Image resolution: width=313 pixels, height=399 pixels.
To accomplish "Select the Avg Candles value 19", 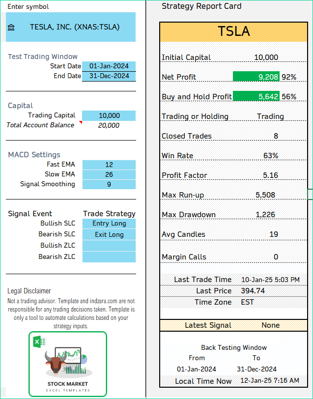I will 274,234.
